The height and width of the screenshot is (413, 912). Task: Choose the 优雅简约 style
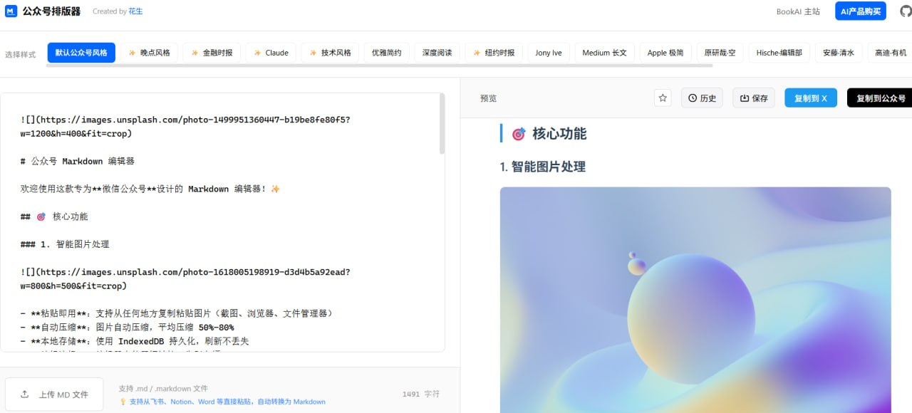point(387,53)
